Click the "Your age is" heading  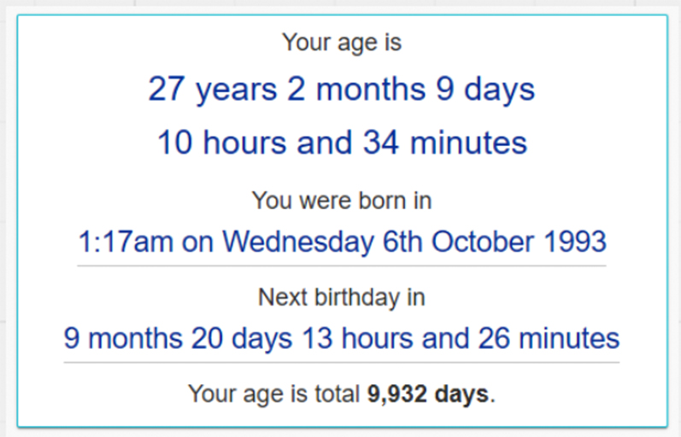click(x=342, y=41)
